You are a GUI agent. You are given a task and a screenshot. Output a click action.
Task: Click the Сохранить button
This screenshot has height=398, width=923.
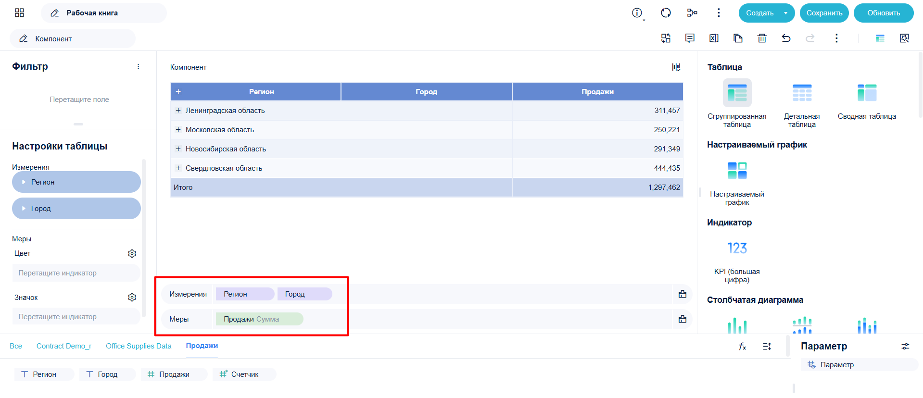[824, 13]
